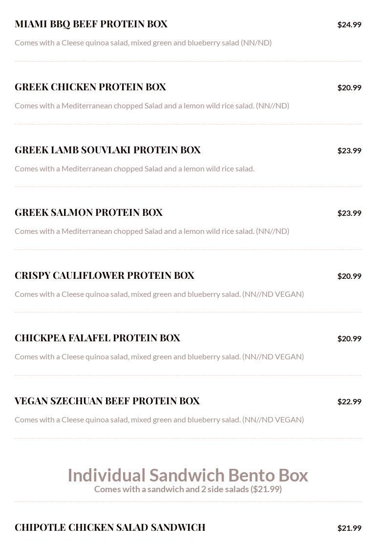Click the sandwich and 2 side salads subtitle
Screen dimensions: 376x543
click(x=188, y=489)
